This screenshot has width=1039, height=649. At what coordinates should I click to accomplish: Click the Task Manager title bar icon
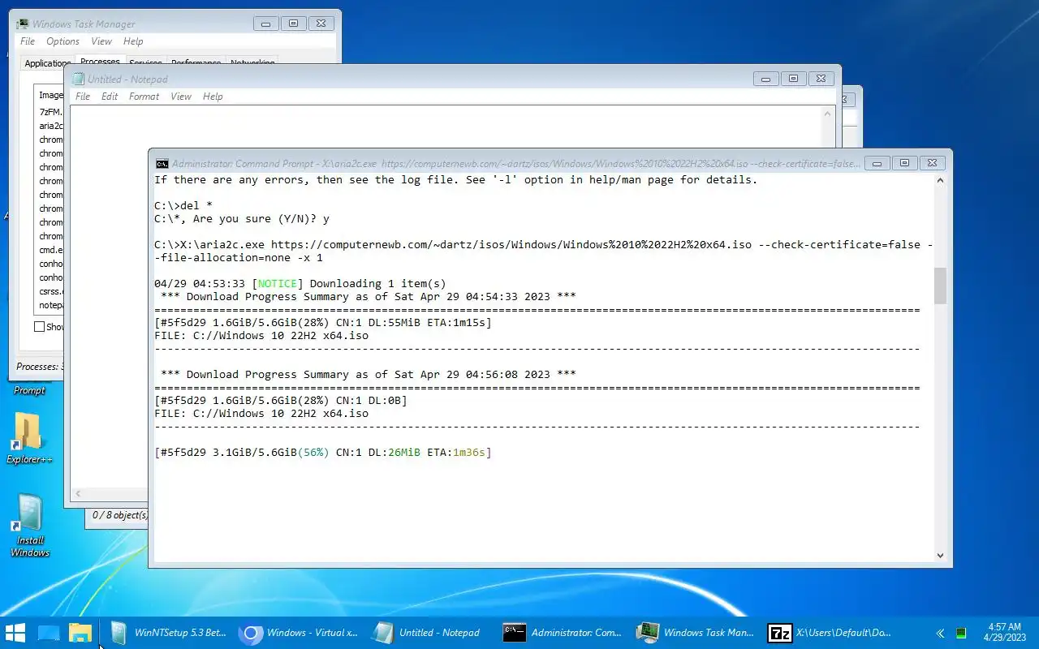click(23, 24)
